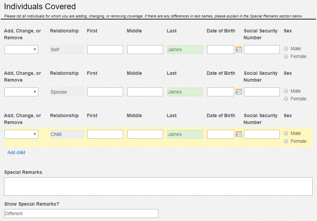Focus the First name field for Child
Screen dimensions: 317x221
105,134
